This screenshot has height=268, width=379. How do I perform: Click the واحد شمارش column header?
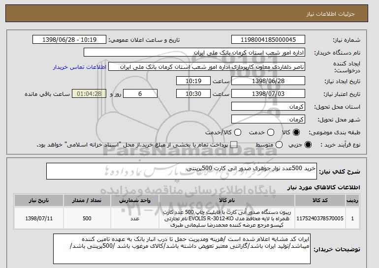coord(135,201)
